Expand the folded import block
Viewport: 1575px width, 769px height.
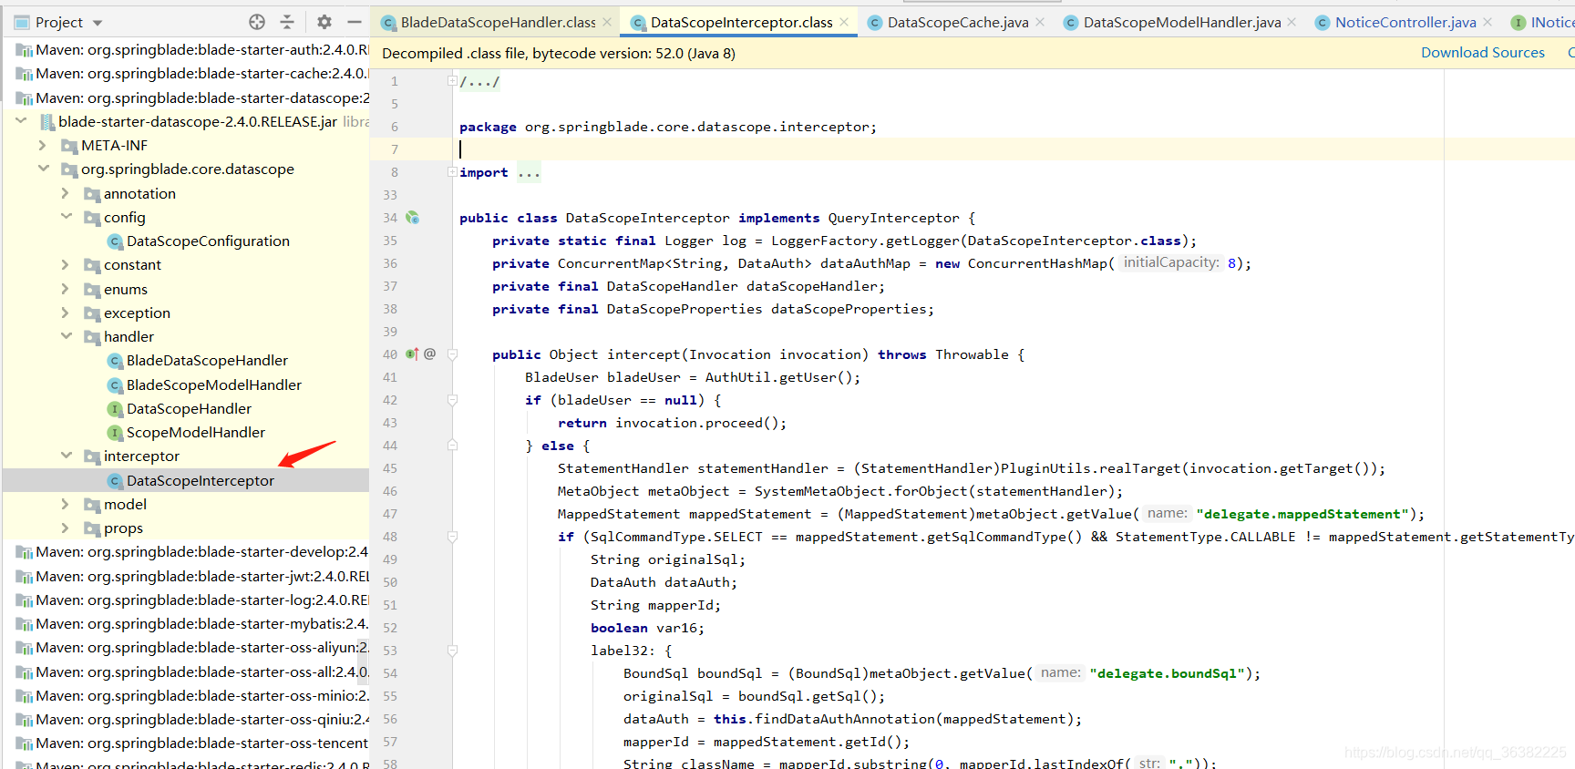click(452, 172)
